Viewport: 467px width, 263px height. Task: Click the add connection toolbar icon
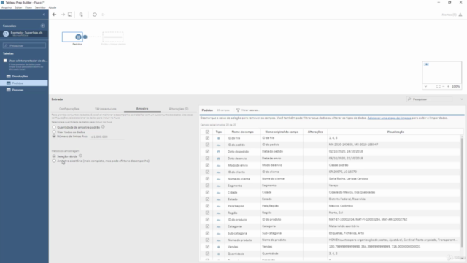tap(81, 15)
